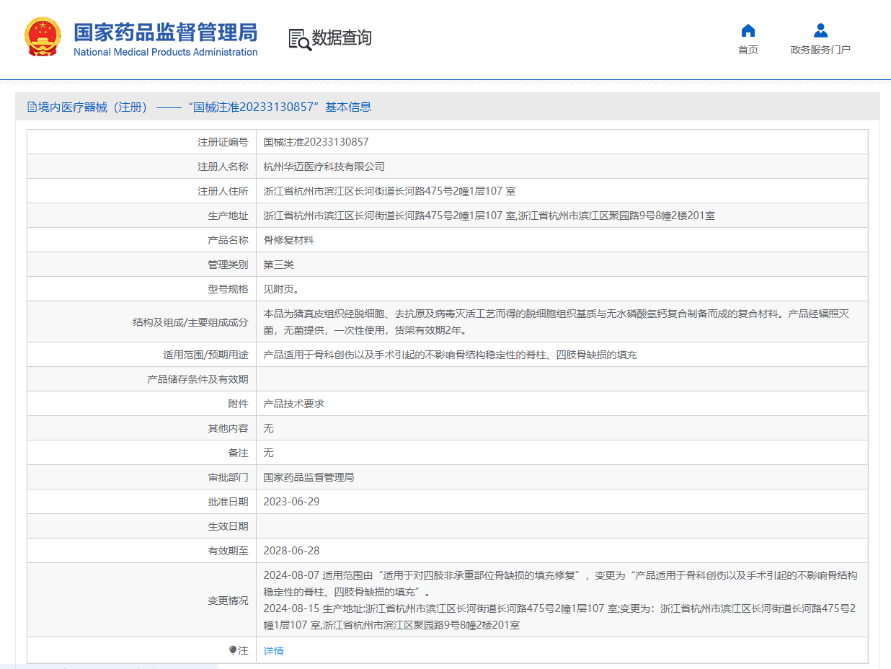Click the 批准日期 label
Image resolution: width=891 pixels, height=669 pixels.
(x=228, y=502)
